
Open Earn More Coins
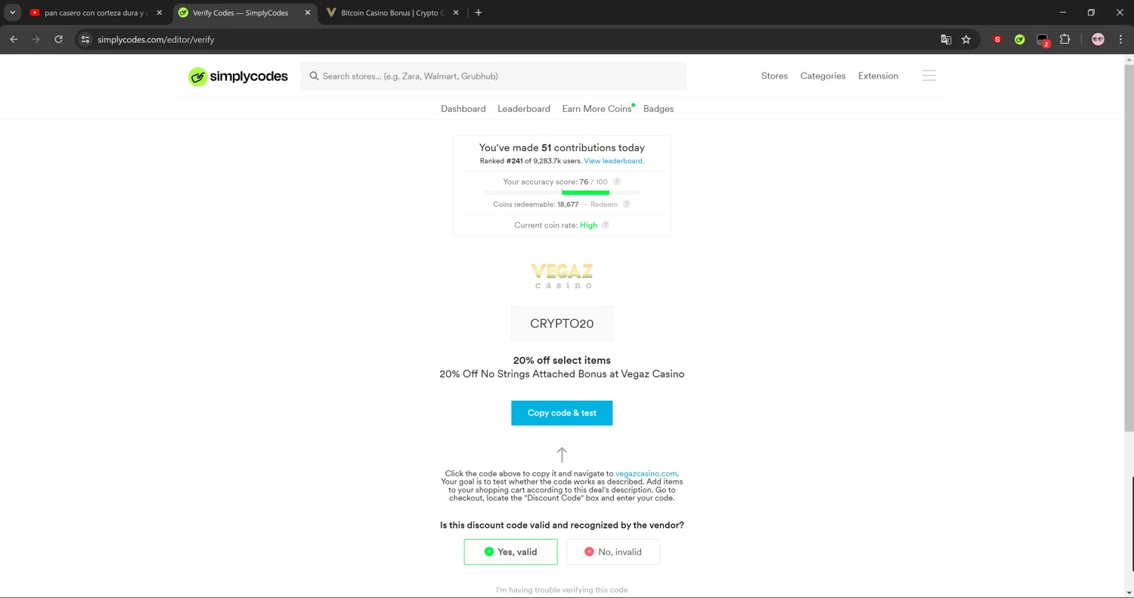tap(596, 109)
